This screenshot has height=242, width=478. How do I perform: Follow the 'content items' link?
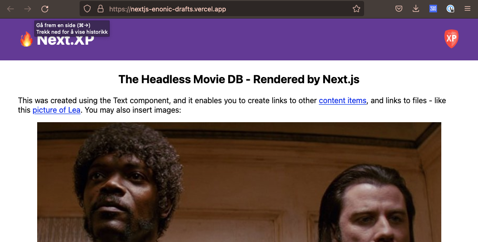pos(343,100)
